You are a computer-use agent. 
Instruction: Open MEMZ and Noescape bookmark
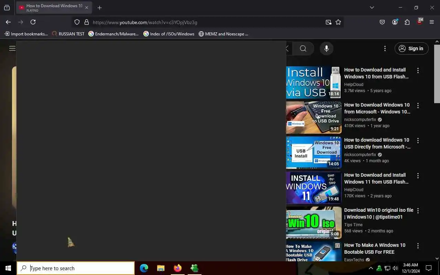(223, 34)
